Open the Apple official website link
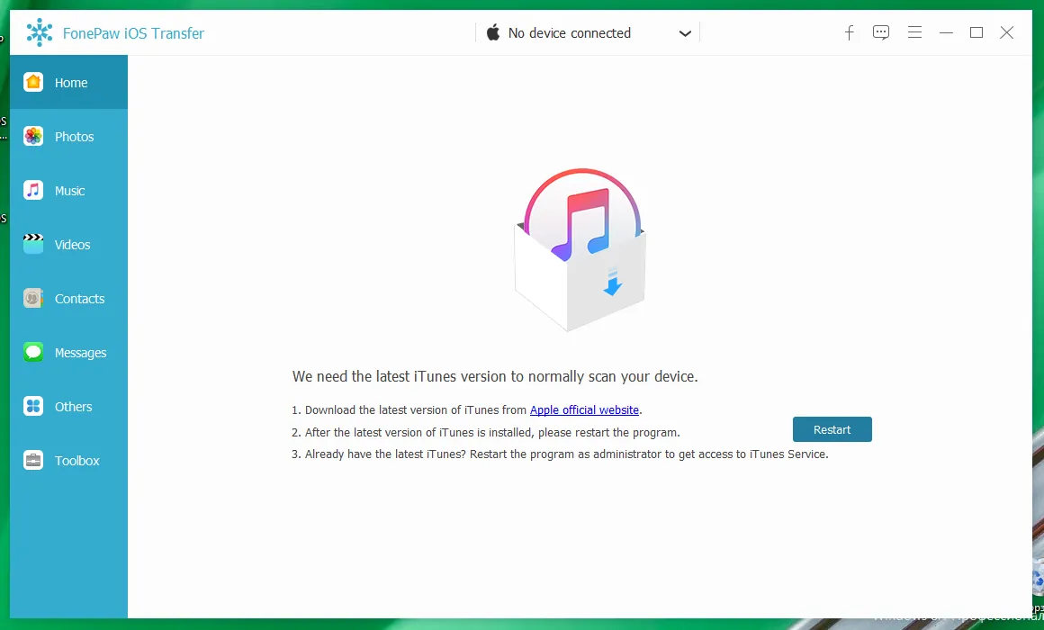Image resolution: width=1044 pixels, height=630 pixels. tap(585, 410)
